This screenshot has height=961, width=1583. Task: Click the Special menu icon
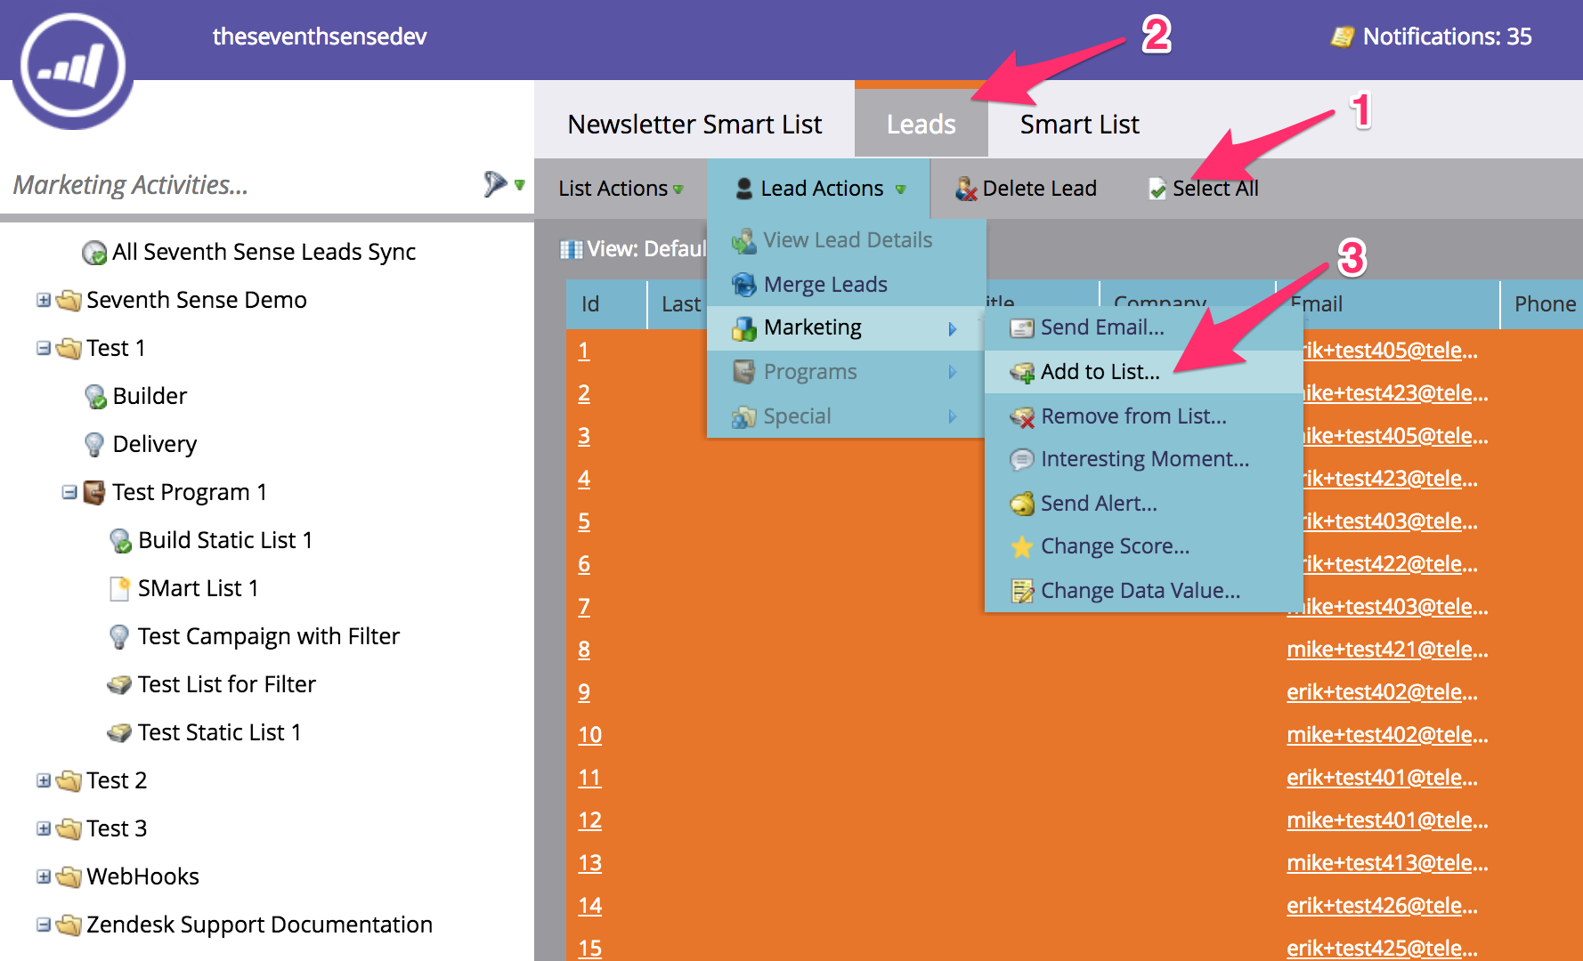pyautogui.click(x=743, y=416)
